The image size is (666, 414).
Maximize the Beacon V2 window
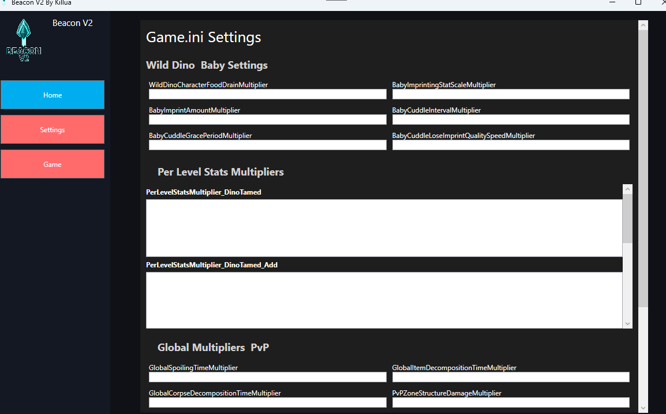638,3
